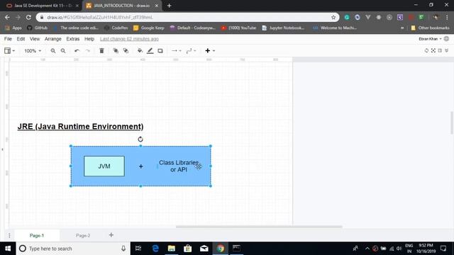Open the 100% zoom level dropdown
454x255 pixels.
click(x=33, y=51)
